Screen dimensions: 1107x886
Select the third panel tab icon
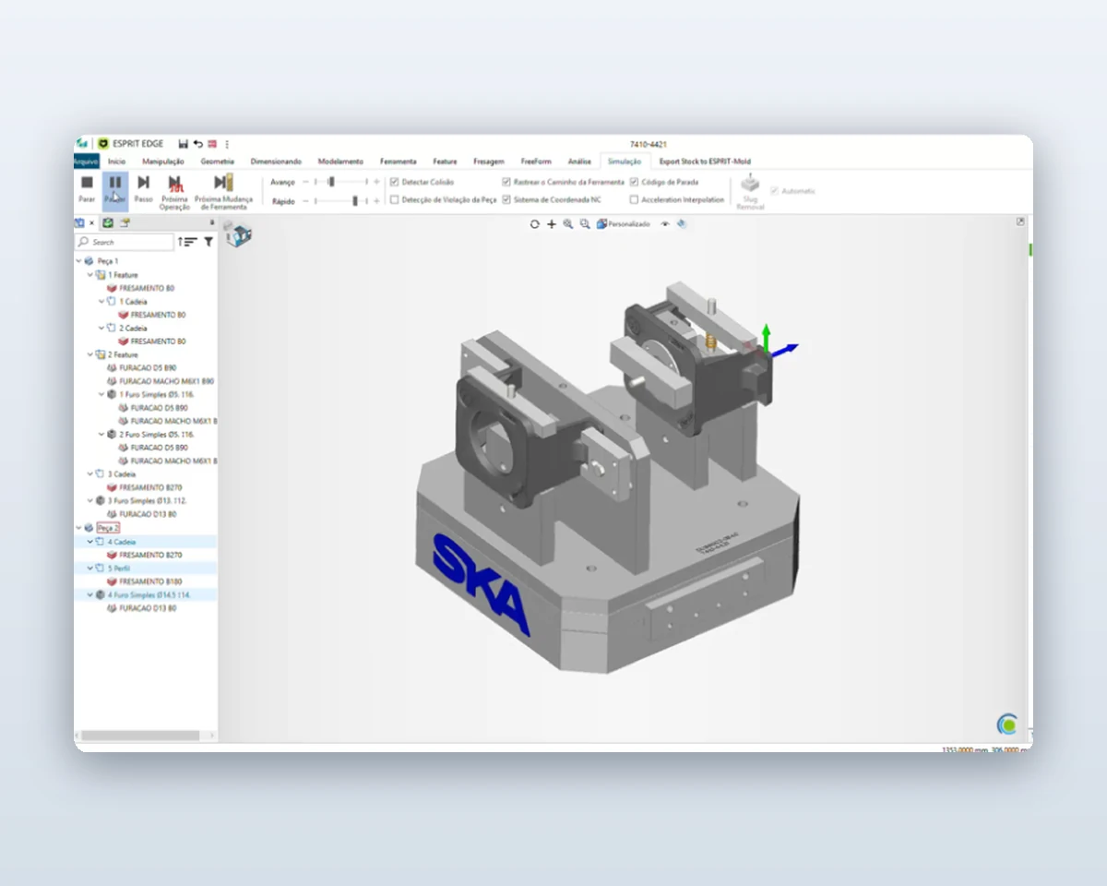[x=125, y=222]
